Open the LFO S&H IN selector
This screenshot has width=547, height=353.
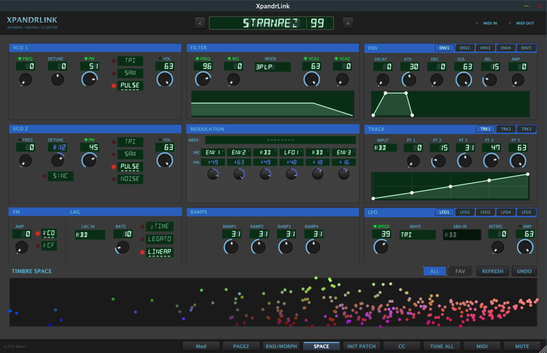(x=462, y=235)
